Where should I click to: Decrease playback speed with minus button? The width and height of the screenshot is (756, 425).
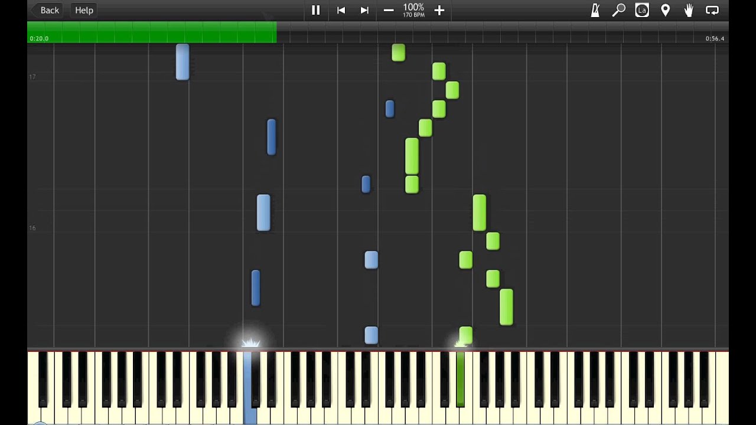click(389, 10)
